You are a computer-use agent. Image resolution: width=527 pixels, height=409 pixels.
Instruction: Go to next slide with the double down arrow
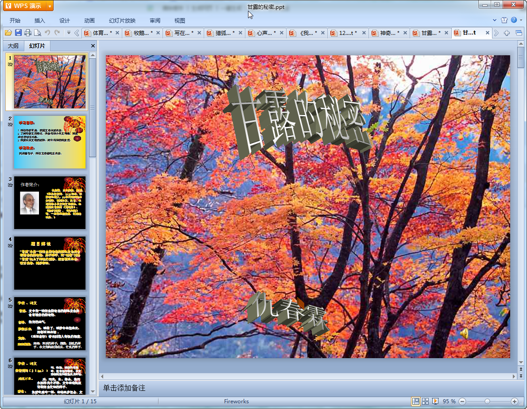click(x=521, y=376)
